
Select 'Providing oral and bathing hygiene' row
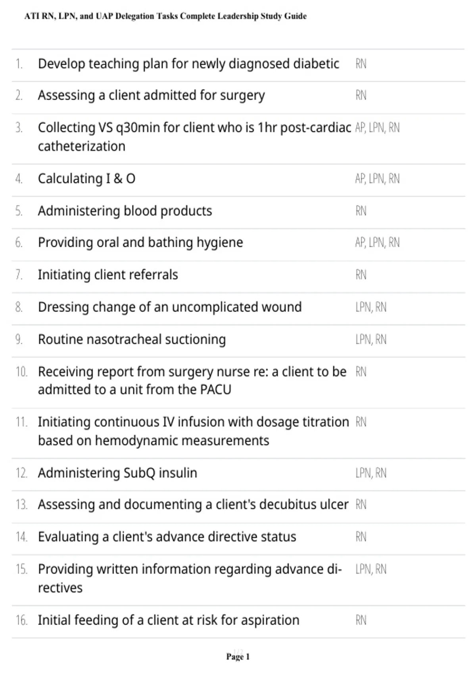click(140, 243)
